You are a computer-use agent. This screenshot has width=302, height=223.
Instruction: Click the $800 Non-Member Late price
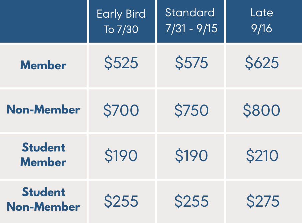262,111
